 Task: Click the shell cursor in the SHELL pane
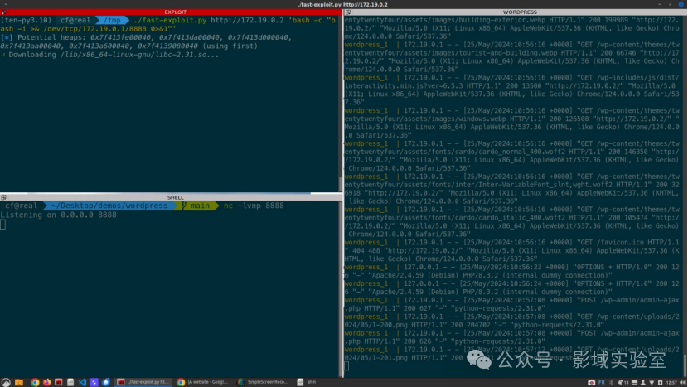tap(3, 225)
